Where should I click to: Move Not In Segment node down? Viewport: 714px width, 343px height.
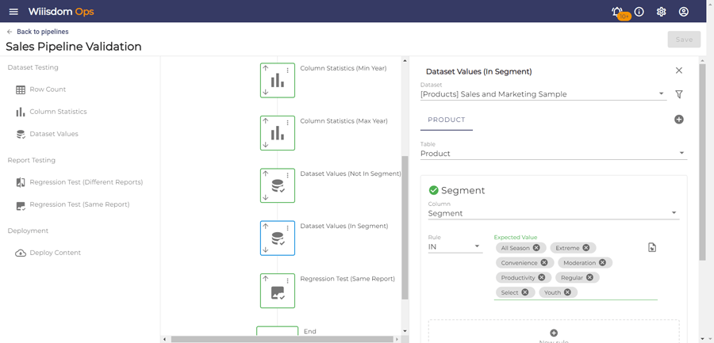pyautogui.click(x=266, y=197)
